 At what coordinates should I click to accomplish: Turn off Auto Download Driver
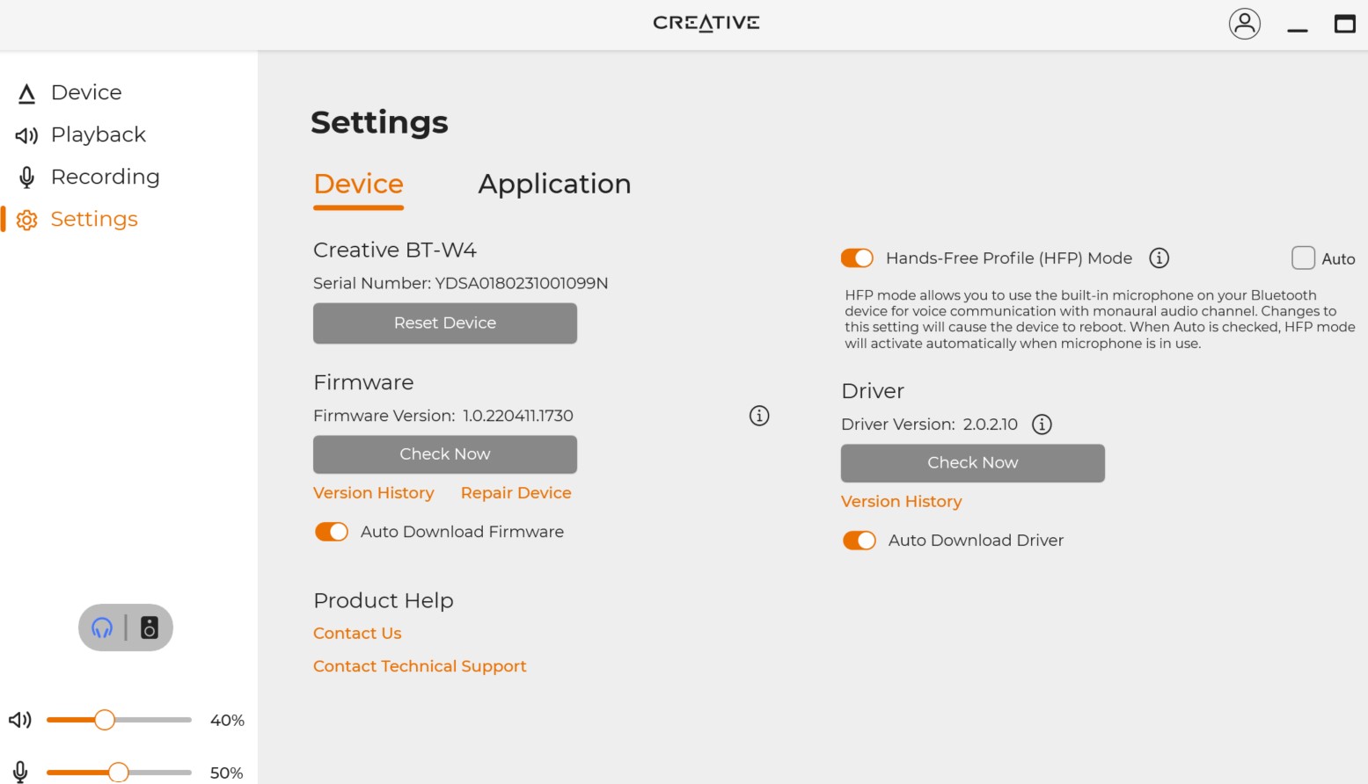[x=859, y=541]
